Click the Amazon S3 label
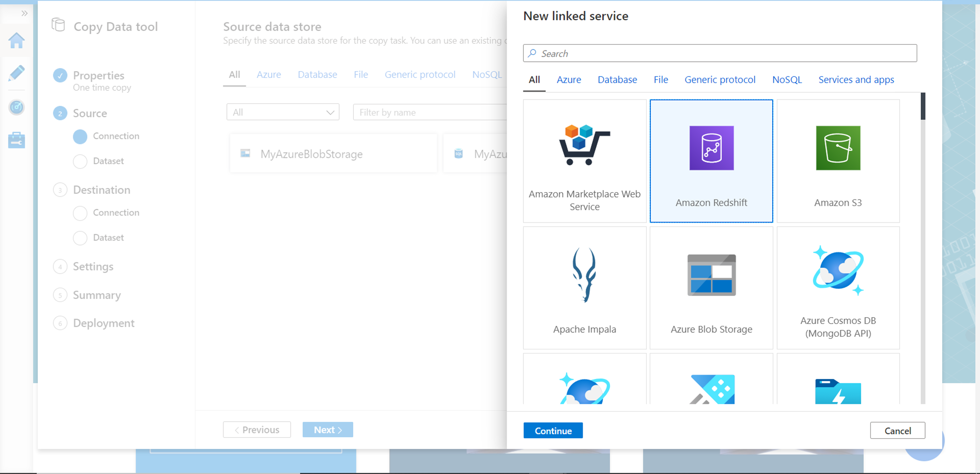 pos(838,203)
